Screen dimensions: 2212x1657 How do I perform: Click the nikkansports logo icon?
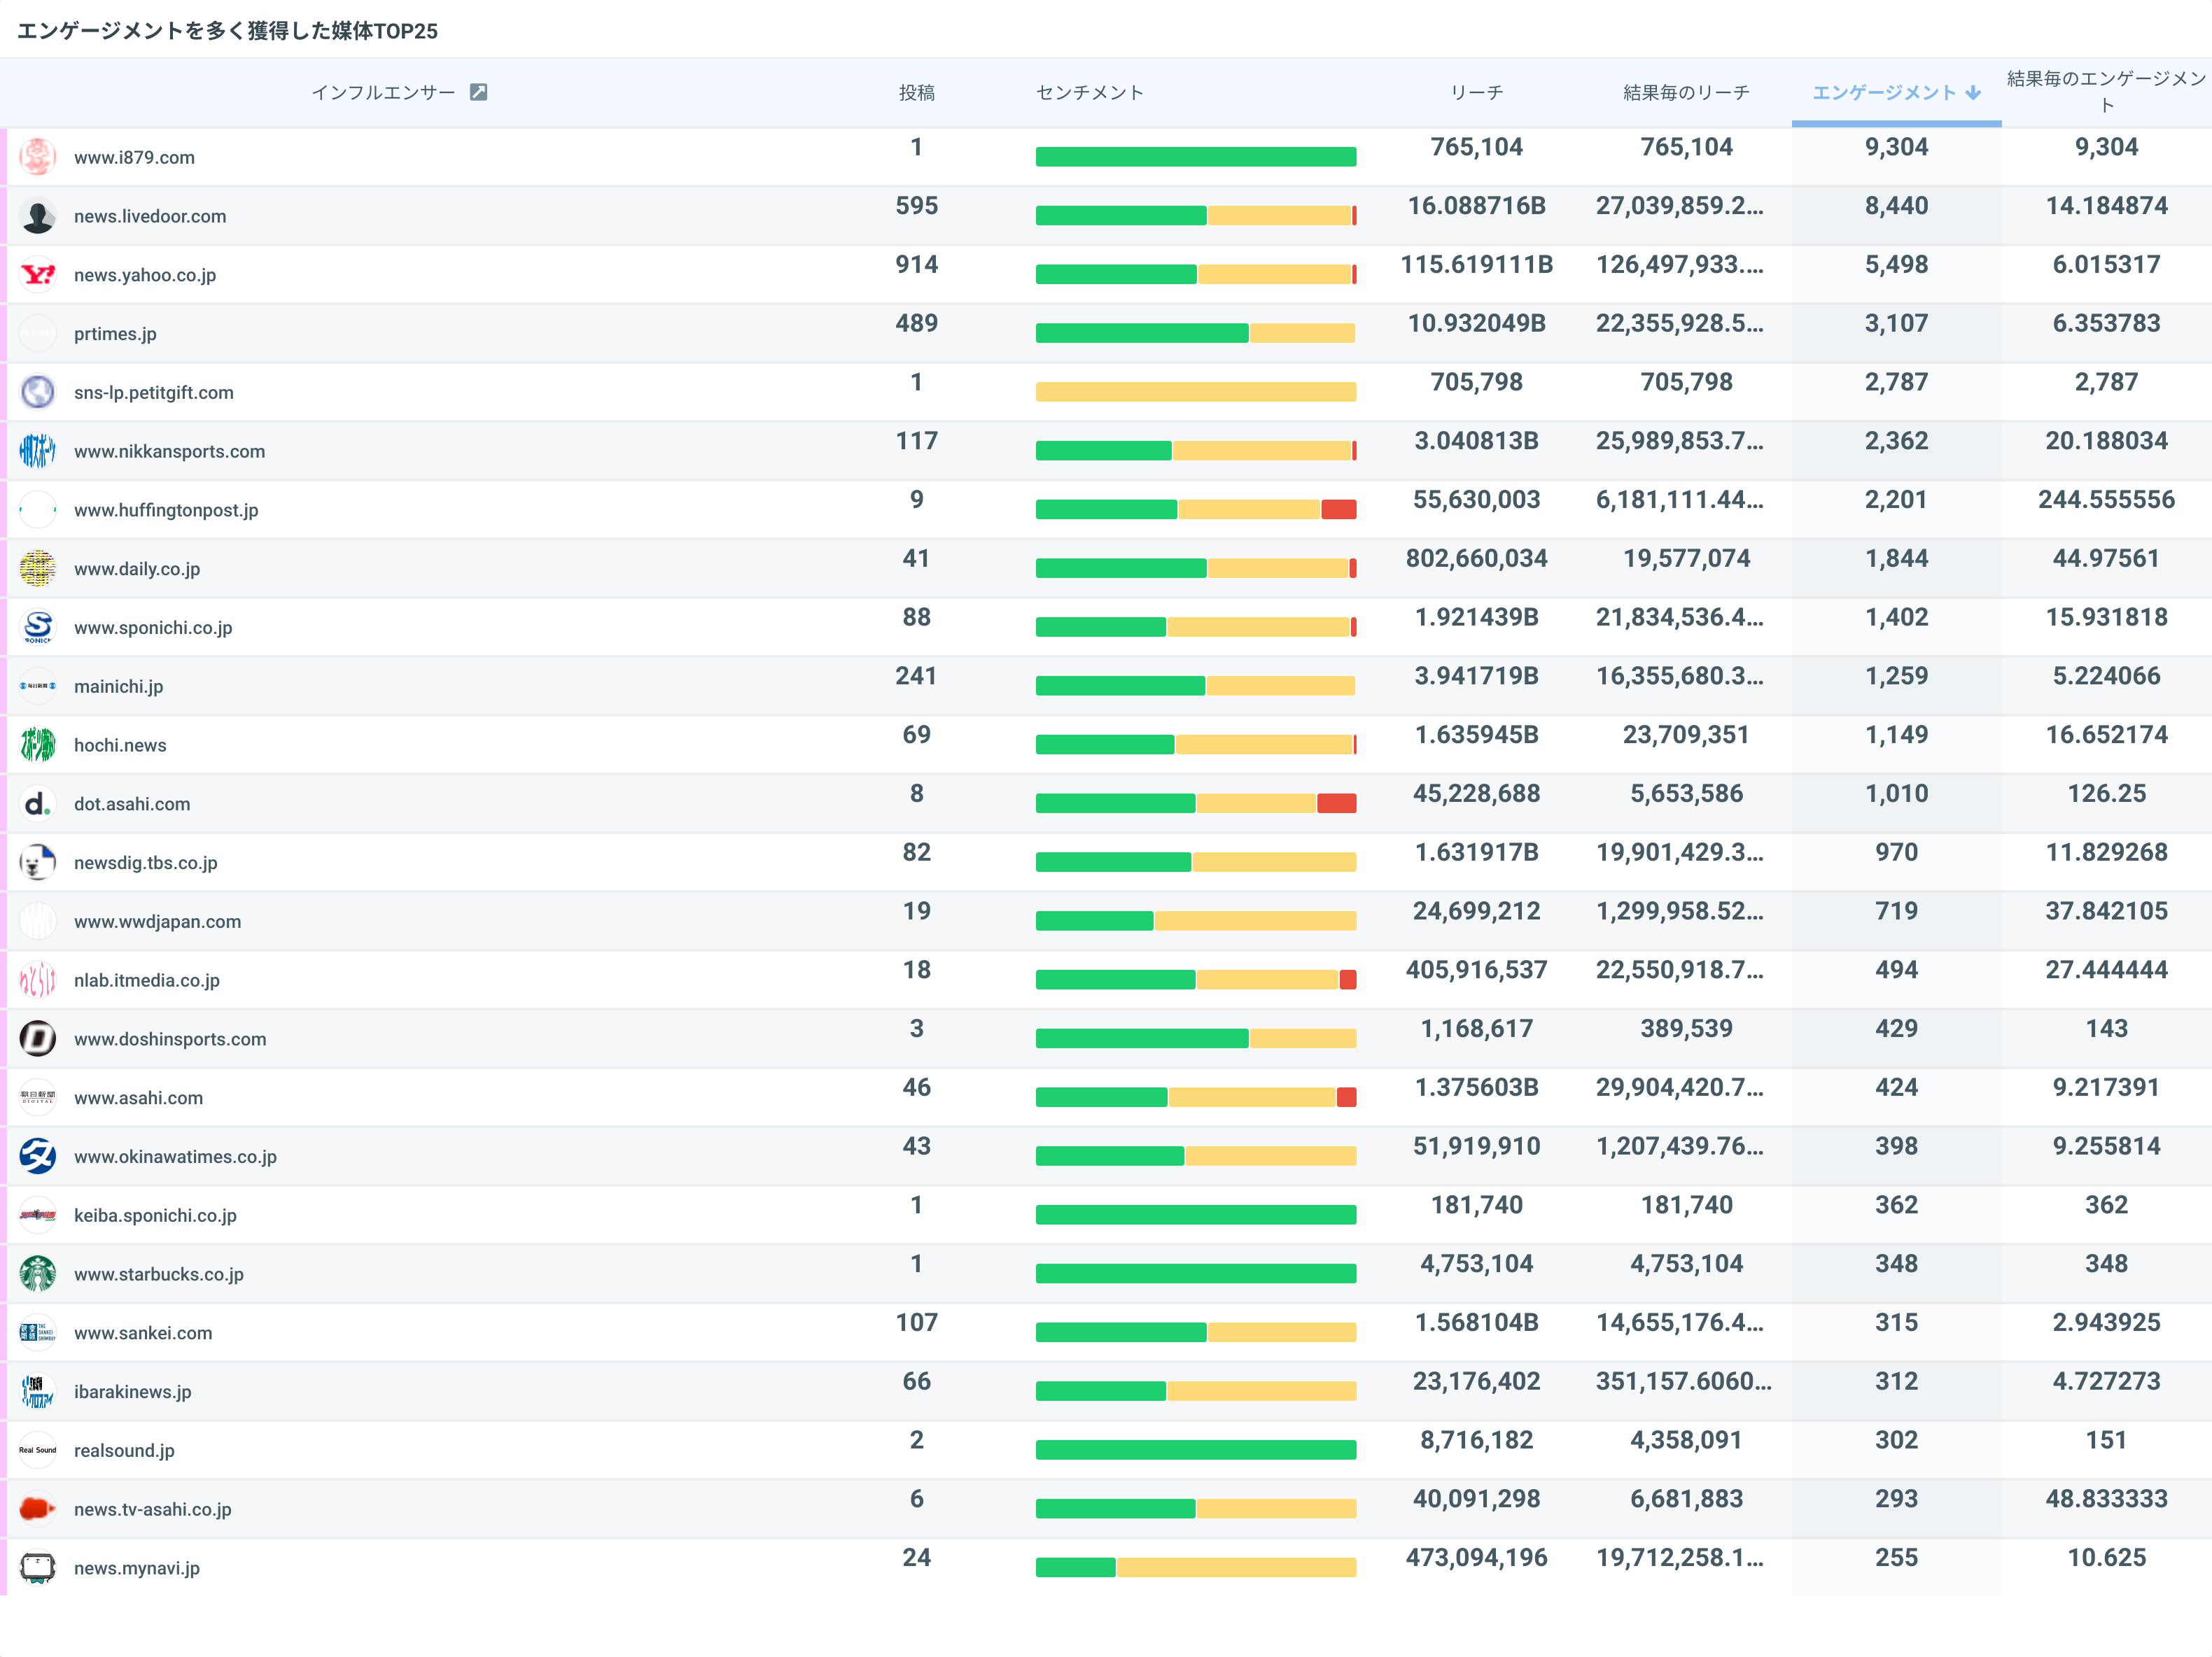pyautogui.click(x=38, y=451)
